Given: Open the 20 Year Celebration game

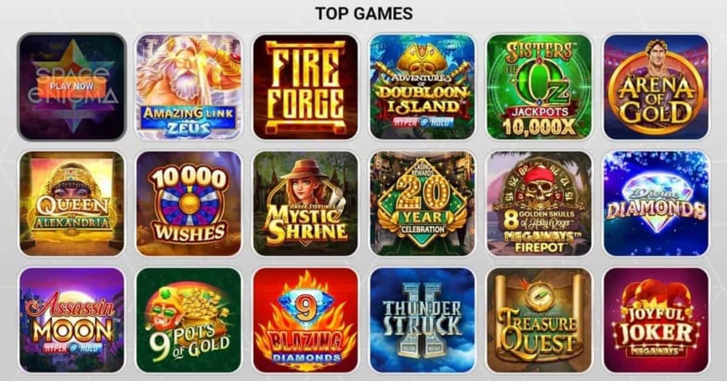Looking at the screenshot, I should click(422, 204).
